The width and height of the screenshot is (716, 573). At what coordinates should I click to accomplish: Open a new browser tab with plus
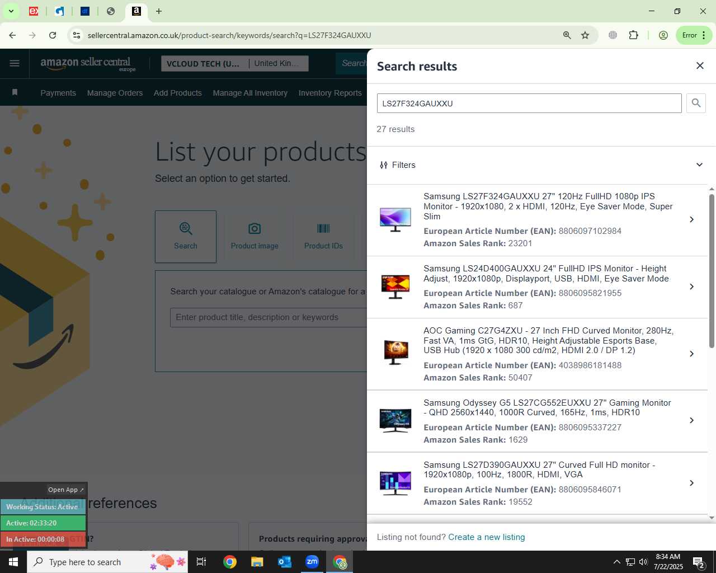[x=159, y=11]
